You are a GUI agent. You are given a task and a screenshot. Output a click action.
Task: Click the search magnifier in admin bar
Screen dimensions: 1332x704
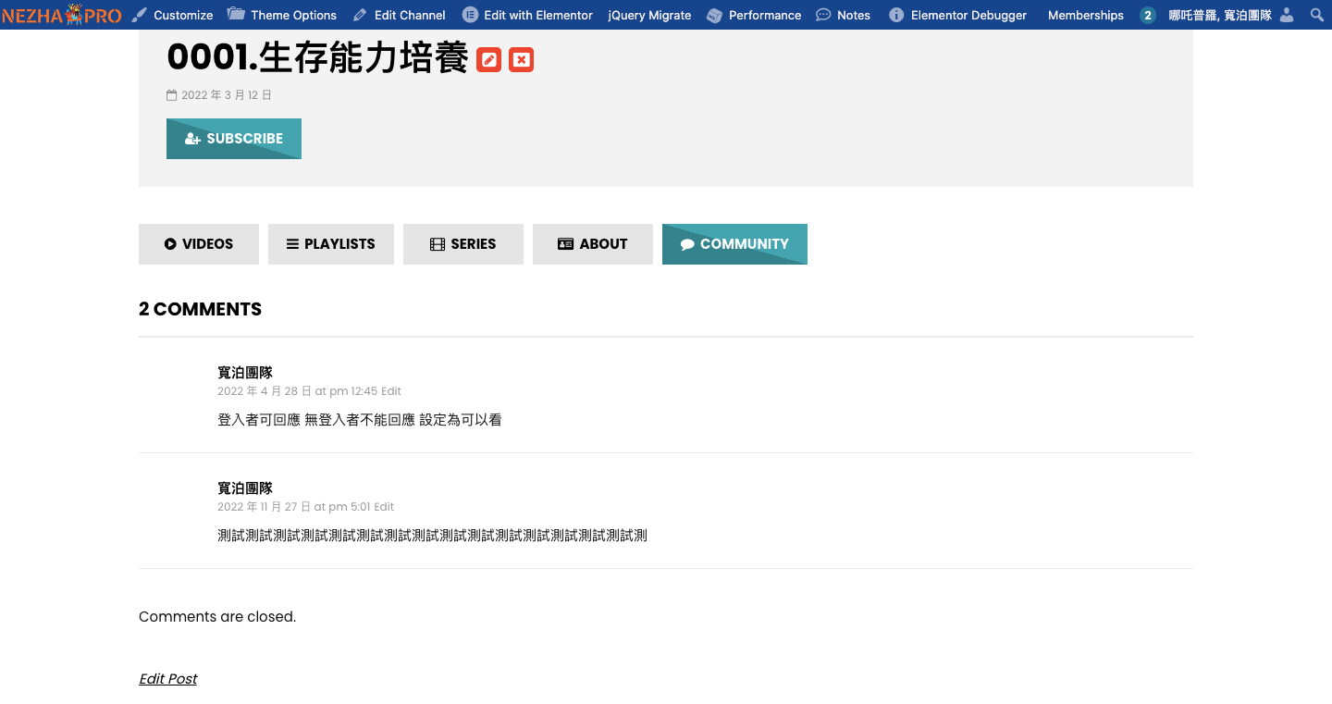point(1317,15)
